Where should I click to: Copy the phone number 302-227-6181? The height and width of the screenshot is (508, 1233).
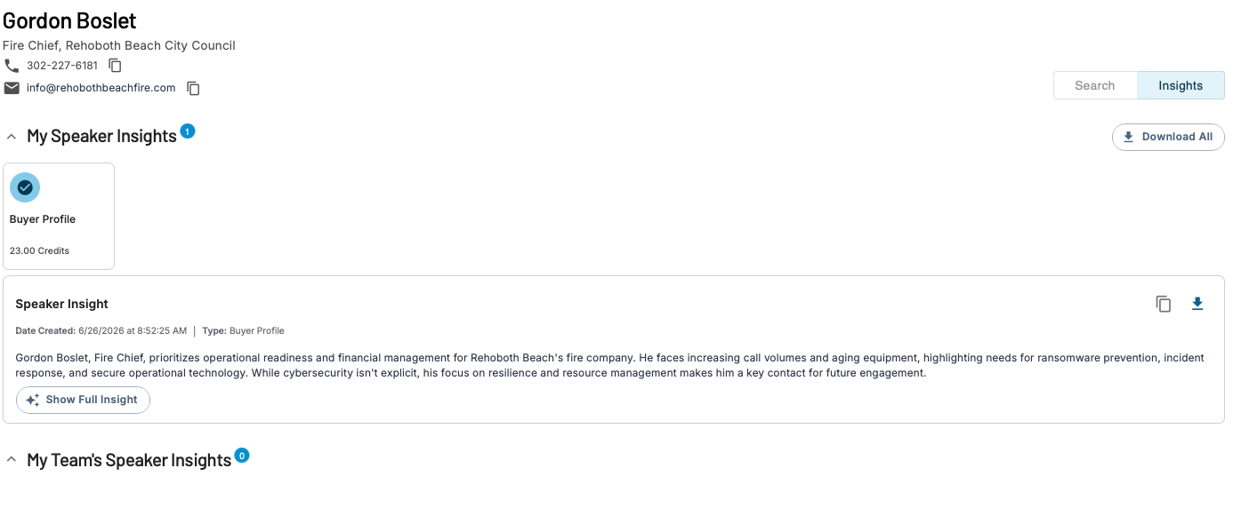tap(115, 66)
